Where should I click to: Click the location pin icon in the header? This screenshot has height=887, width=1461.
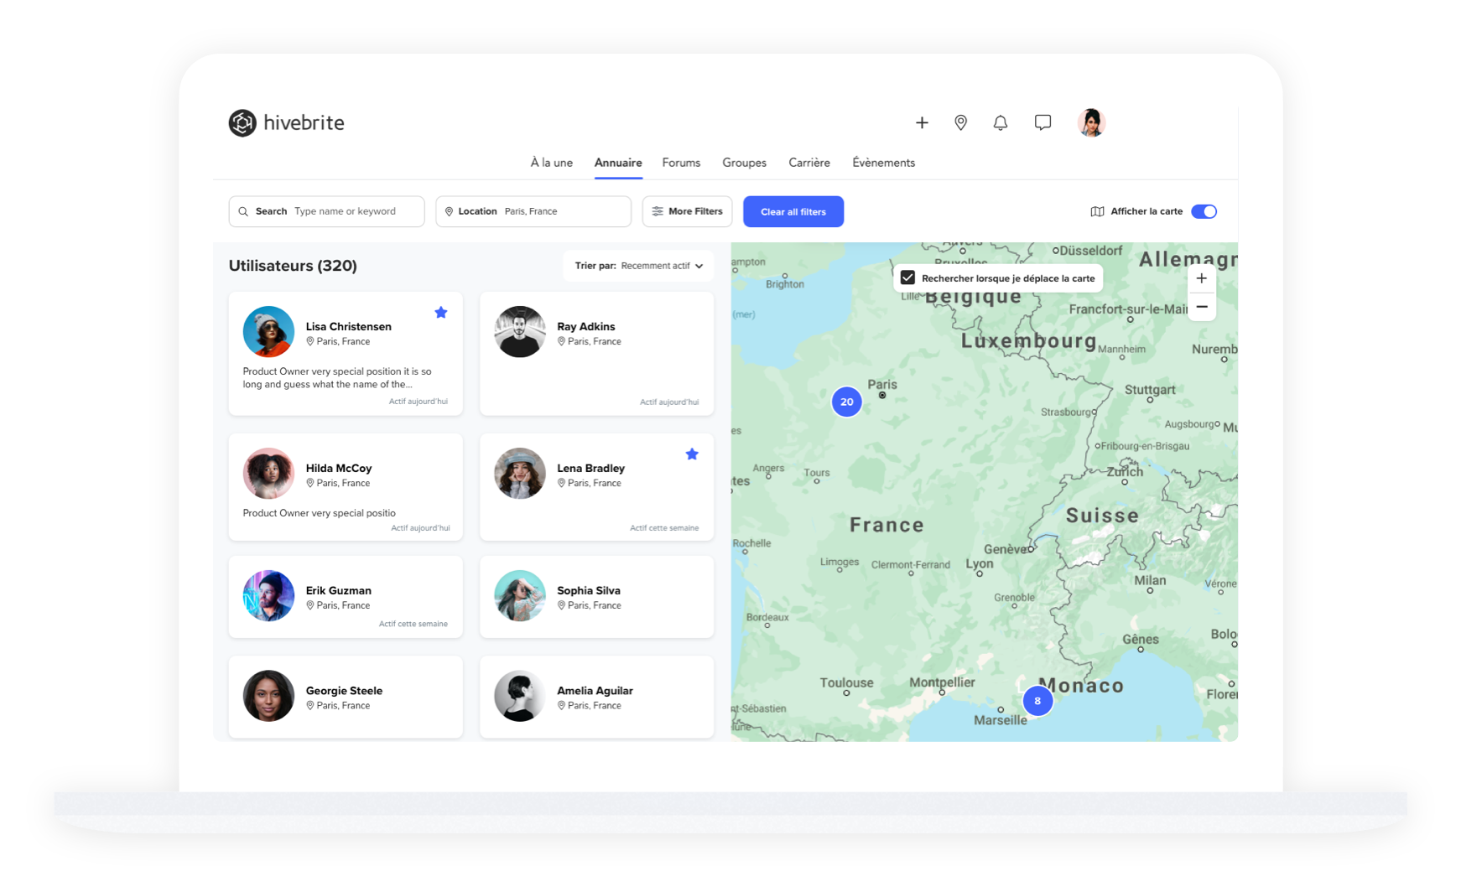point(960,122)
